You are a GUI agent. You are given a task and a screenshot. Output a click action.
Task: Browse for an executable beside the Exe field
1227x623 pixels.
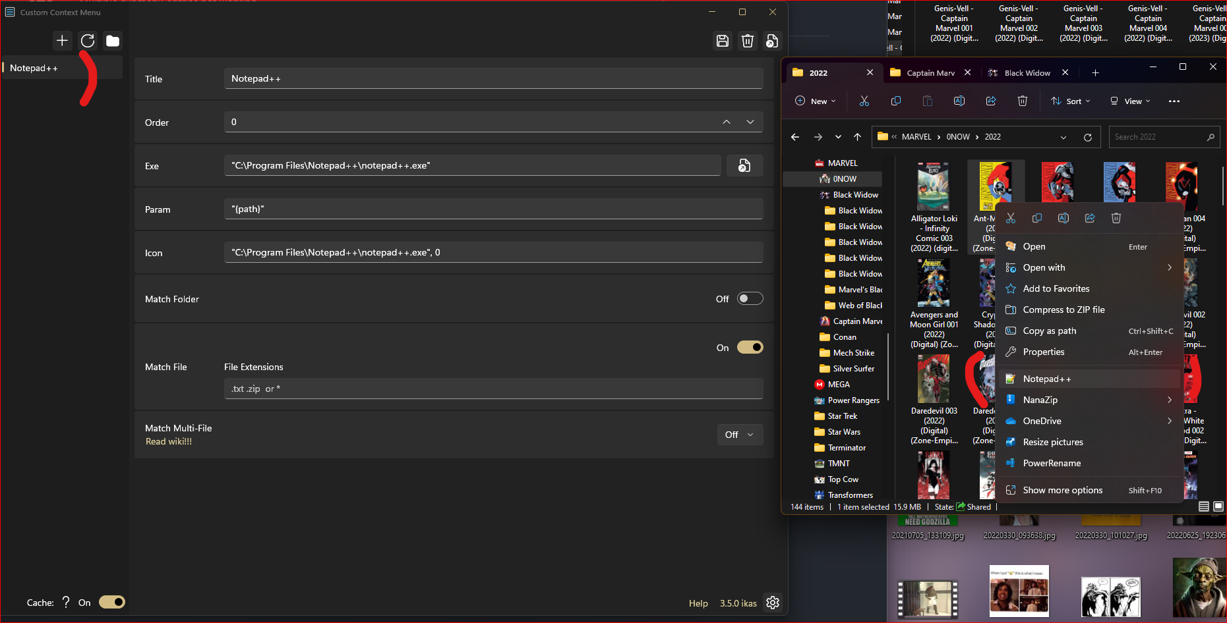click(x=745, y=165)
